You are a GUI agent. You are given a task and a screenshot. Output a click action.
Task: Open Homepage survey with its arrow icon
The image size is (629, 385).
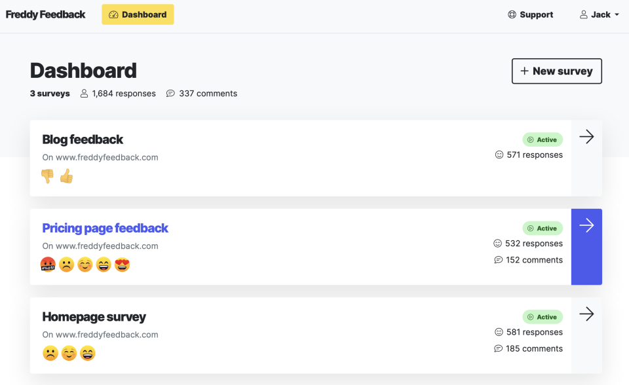(586, 314)
